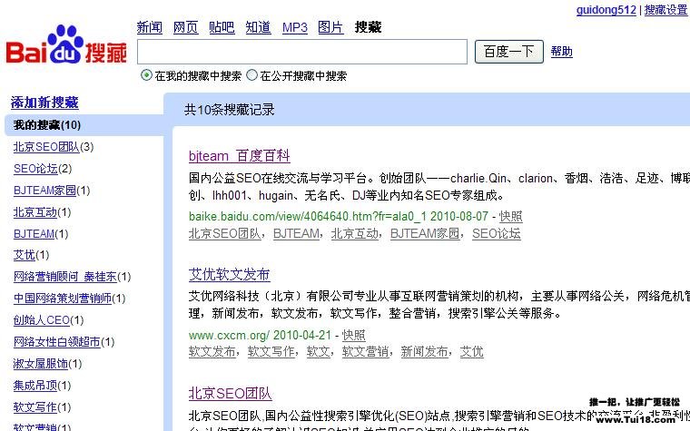The width and height of the screenshot is (690, 431).
Task: Open 软文写作 sidebar tag
Action: tap(35, 407)
